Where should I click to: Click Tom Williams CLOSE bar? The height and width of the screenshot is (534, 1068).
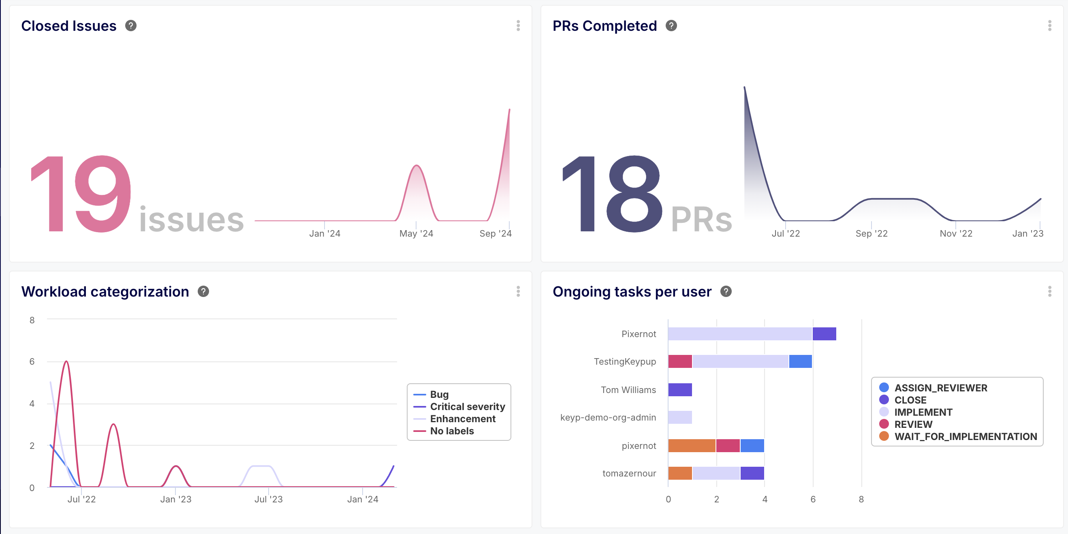(680, 390)
